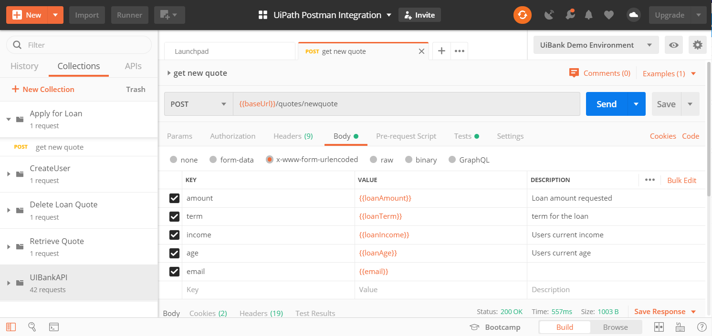Viewport: 712px width, 336px height.
Task: Expand the UIBankAPI collection folder
Action: tap(9, 283)
